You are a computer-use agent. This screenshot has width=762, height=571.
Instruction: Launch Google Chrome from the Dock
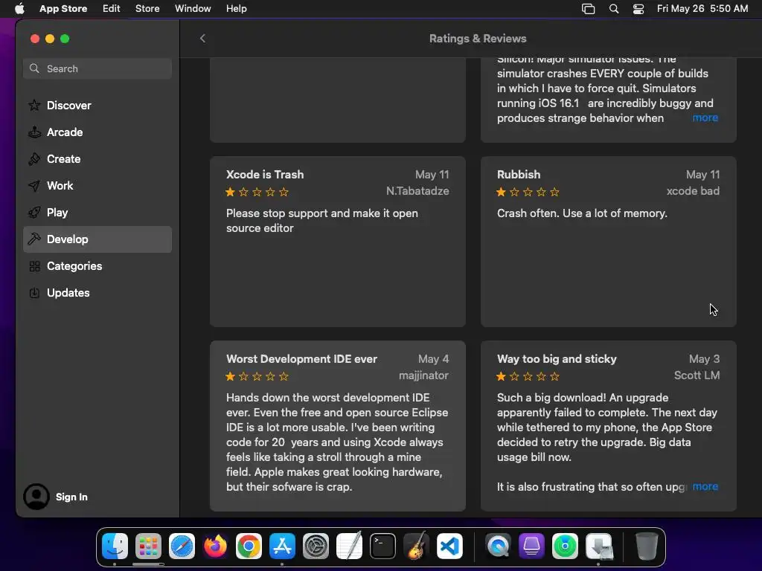[x=249, y=546]
